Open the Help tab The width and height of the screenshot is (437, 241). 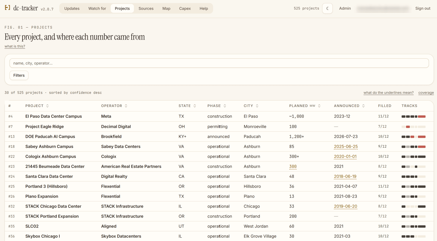(x=204, y=9)
